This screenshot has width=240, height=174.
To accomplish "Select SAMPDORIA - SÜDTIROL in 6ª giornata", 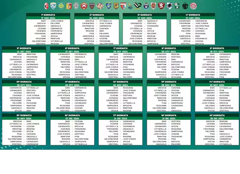I will [71, 75].
